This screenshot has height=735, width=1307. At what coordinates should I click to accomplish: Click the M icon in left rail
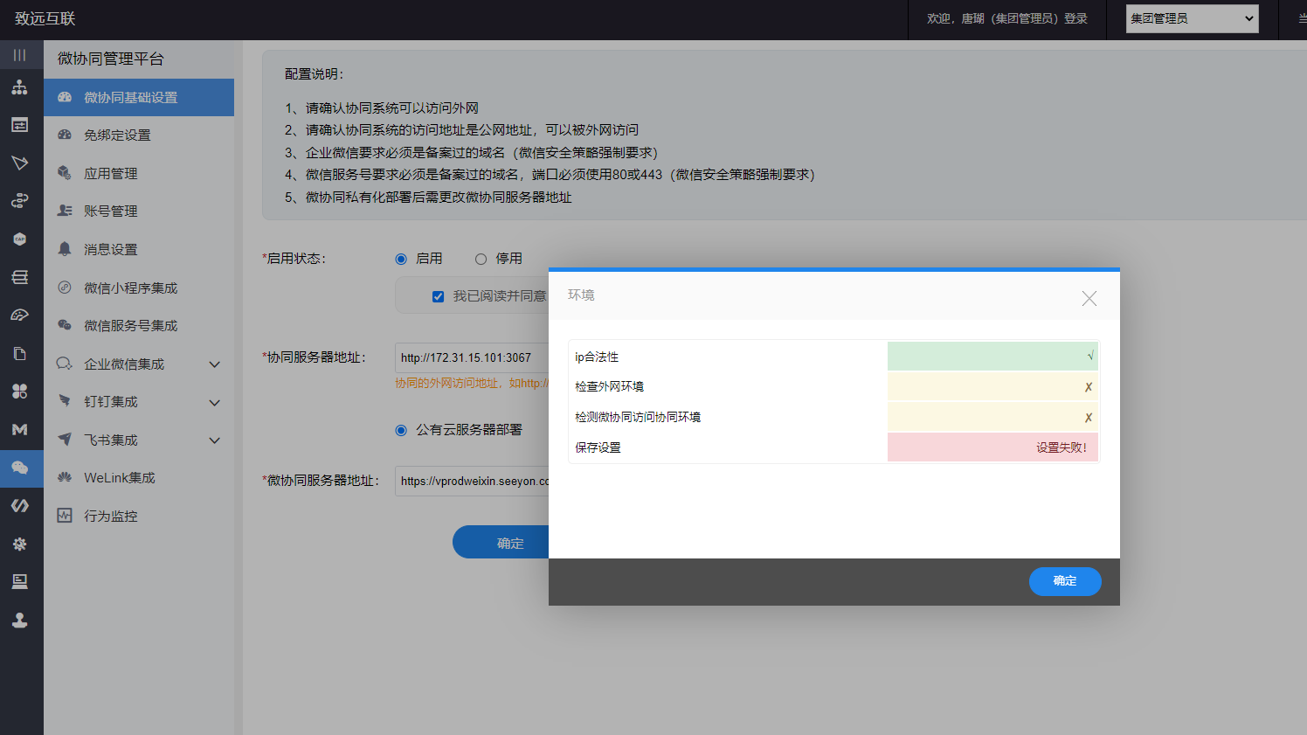[x=19, y=430]
